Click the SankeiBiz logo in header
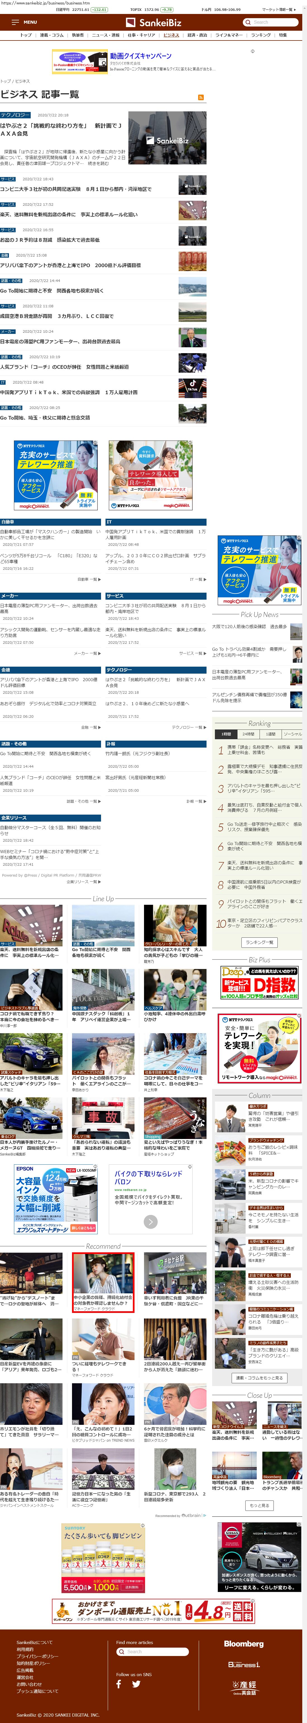The width and height of the screenshot is (307, 1723). (x=153, y=23)
